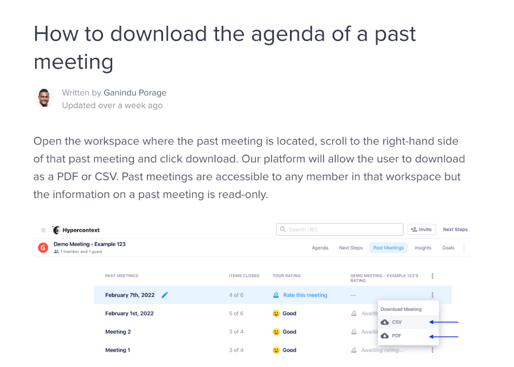Open the Goals tab
Viewport: 514px width, 367px height.
click(x=448, y=248)
